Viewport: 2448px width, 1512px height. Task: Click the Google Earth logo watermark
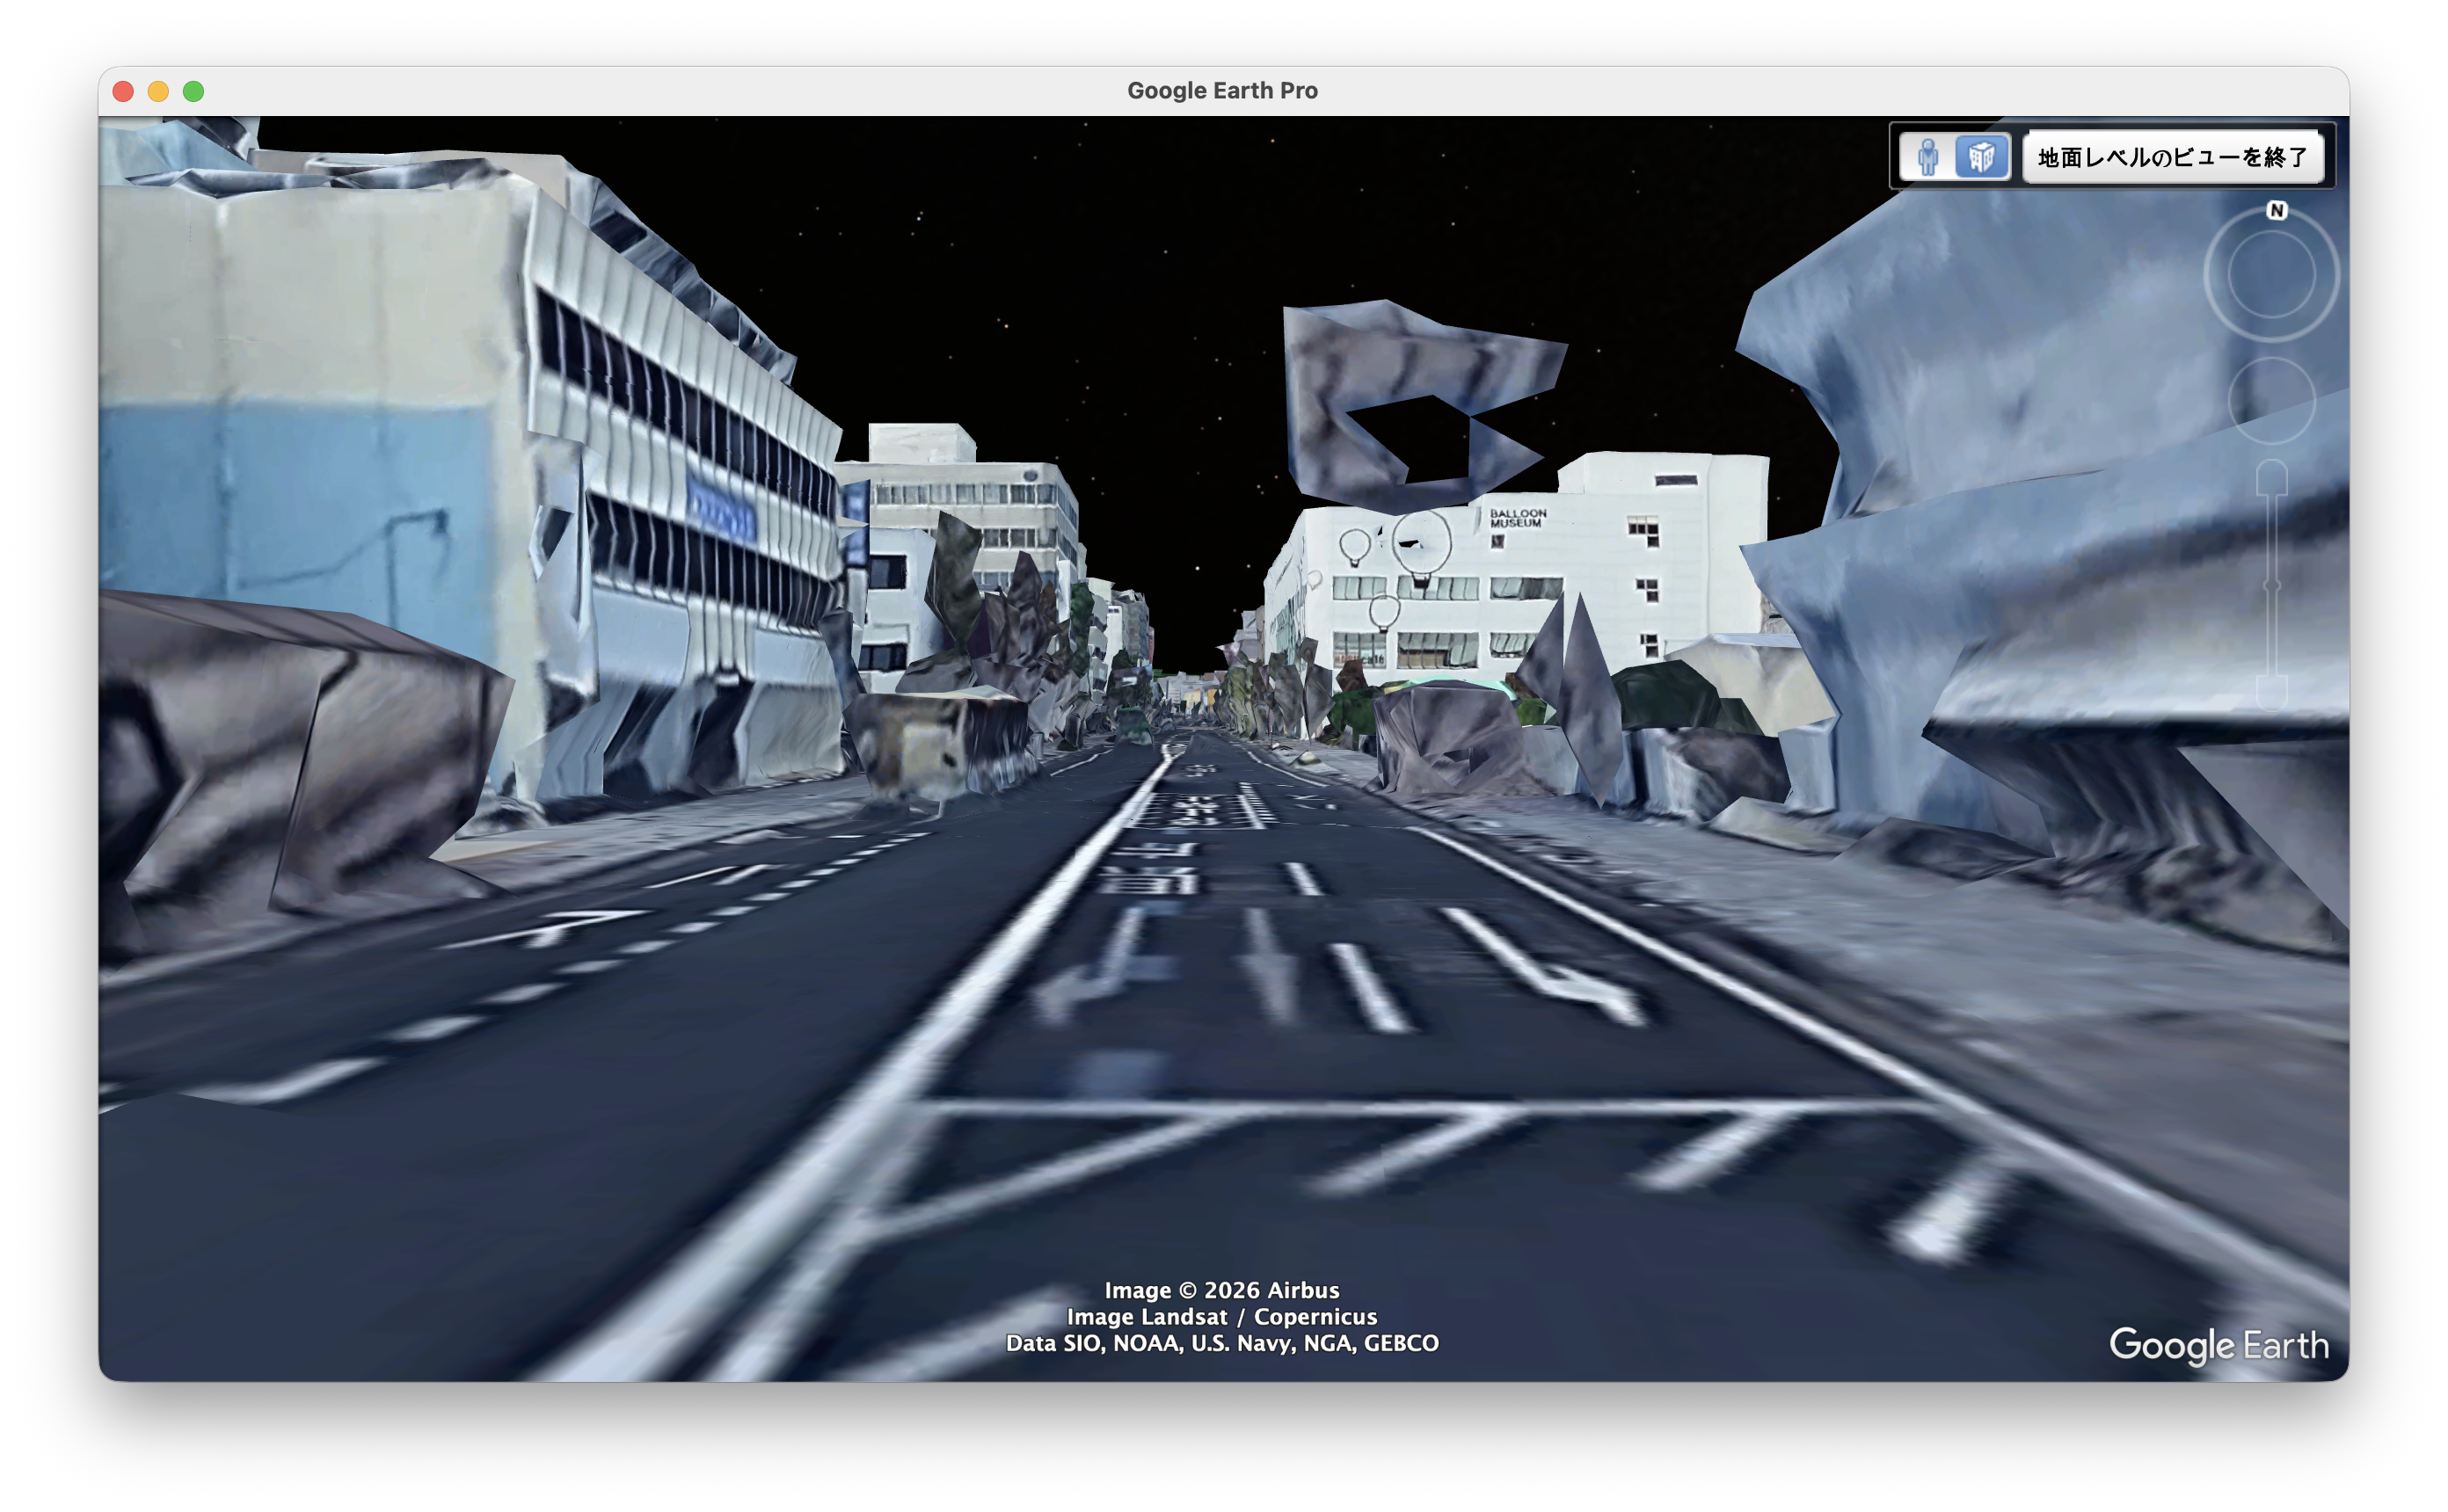pos(2218,1345)
